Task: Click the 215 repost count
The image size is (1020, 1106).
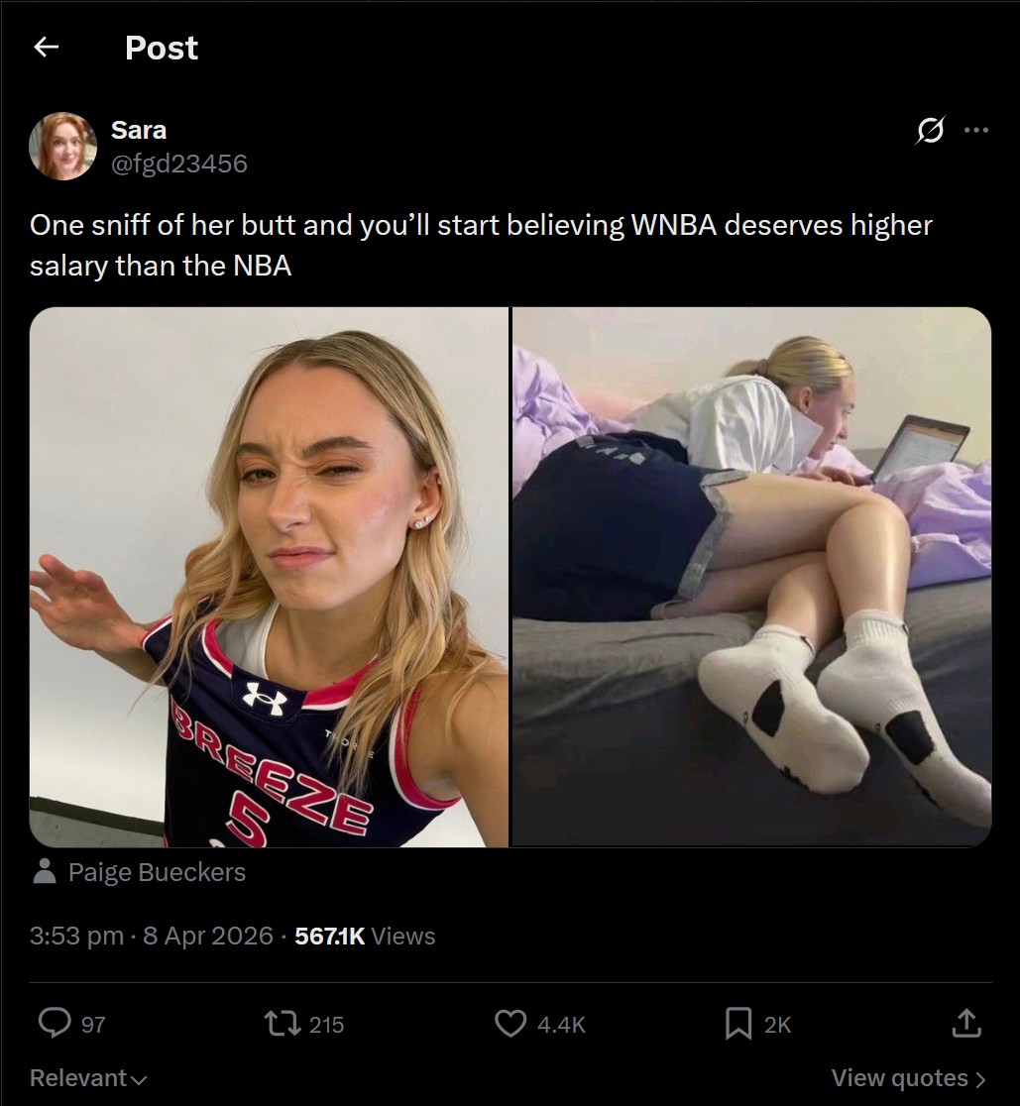Action: click(x=326, y=1024)
